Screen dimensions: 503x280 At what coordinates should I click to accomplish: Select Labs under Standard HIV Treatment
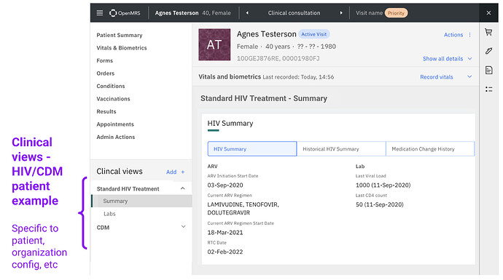109,214
